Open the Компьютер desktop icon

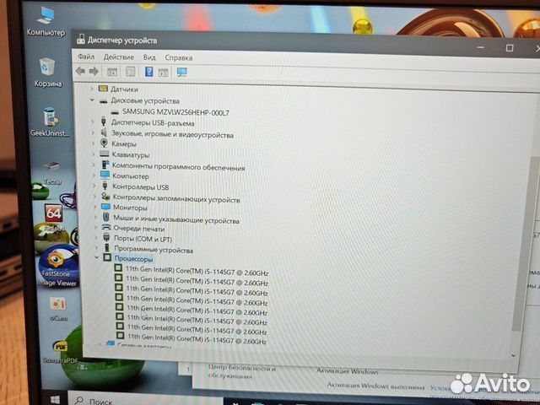point(46,21)
